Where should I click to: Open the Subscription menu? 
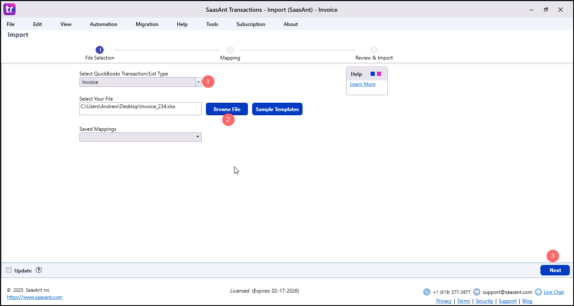250,24
